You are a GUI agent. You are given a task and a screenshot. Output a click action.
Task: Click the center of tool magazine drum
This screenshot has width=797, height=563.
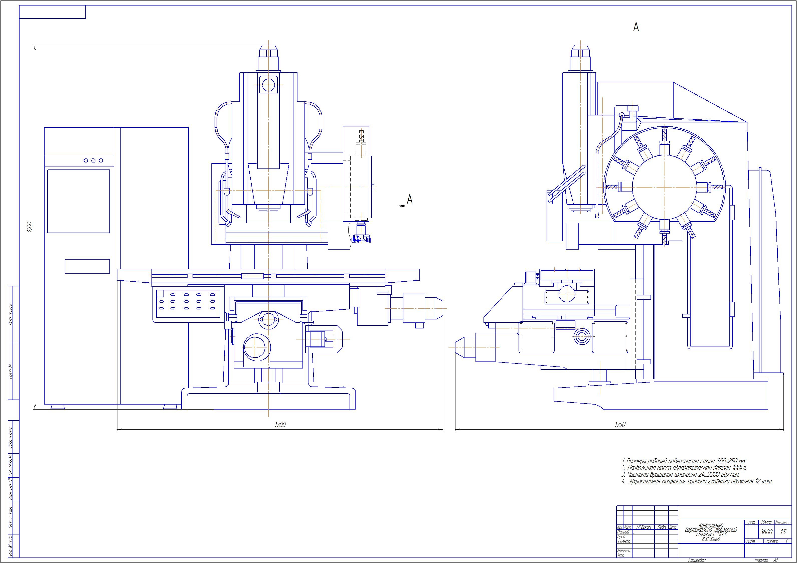665,187
